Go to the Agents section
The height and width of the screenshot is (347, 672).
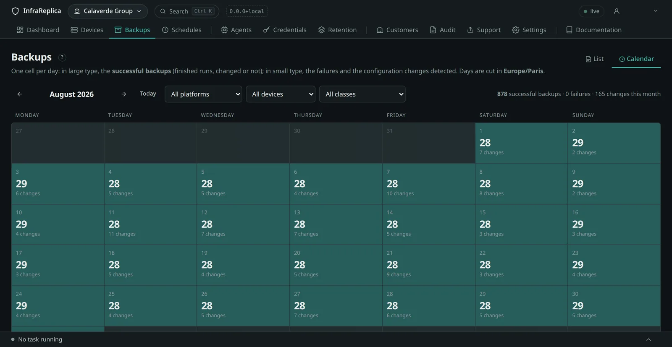pos(236,30)
